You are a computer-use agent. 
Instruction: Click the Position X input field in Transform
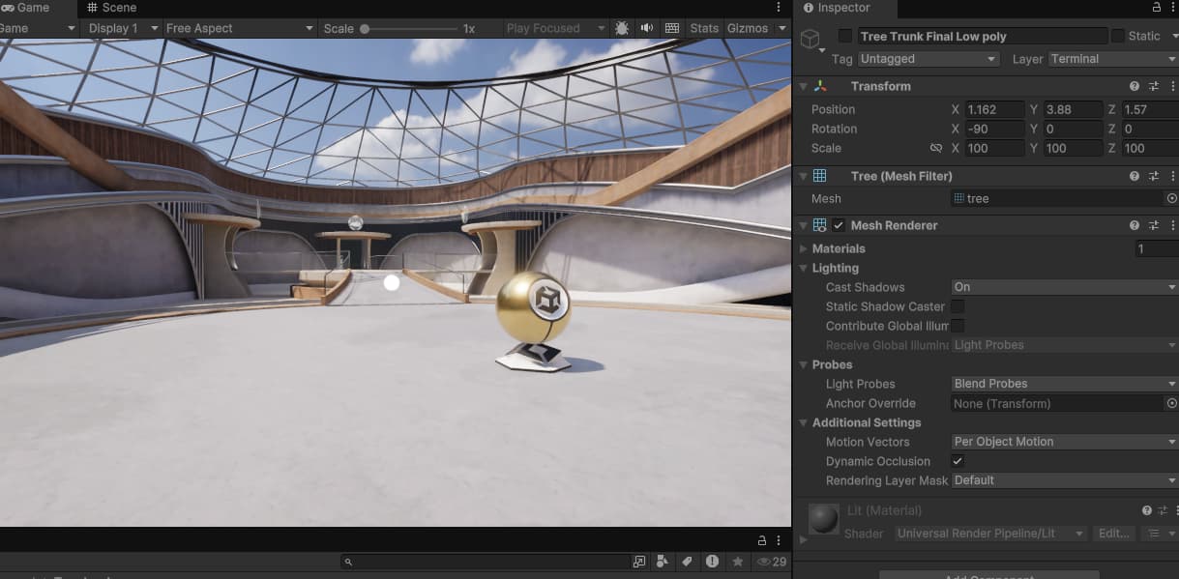[993, 109]
